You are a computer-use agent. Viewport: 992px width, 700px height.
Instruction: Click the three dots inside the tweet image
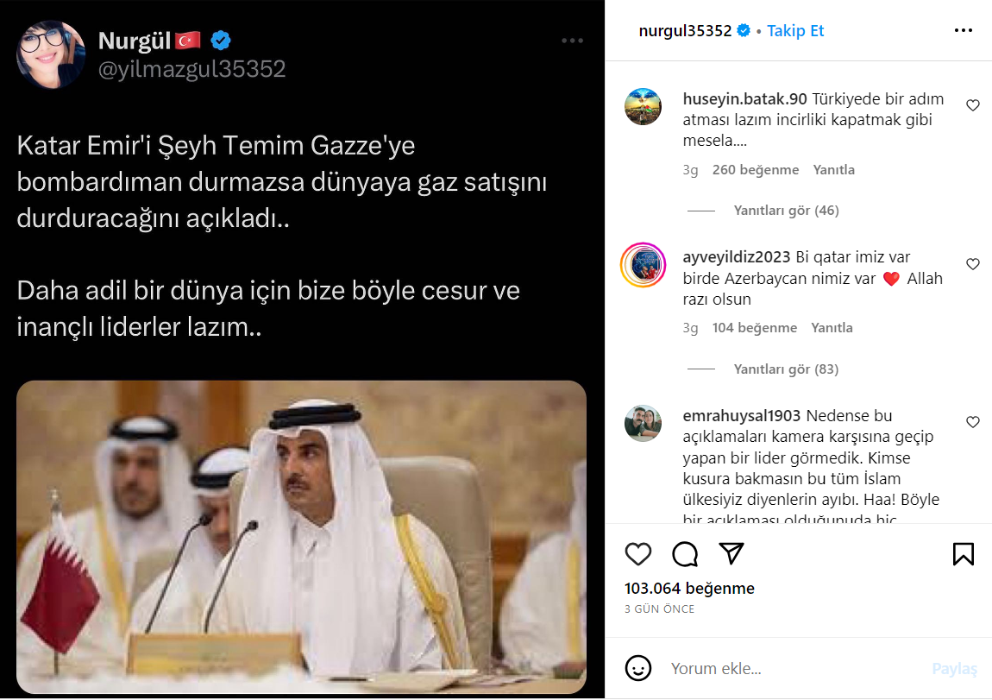pyautogui.click(x=572, y=41)
